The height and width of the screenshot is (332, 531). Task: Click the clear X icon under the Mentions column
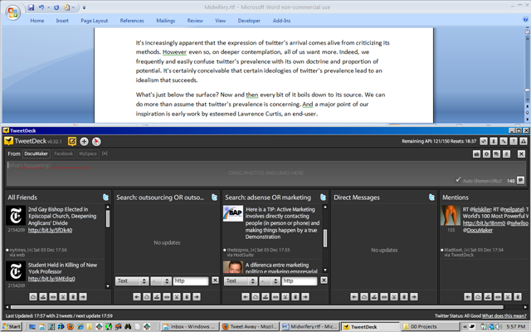[x=508, y=297]
